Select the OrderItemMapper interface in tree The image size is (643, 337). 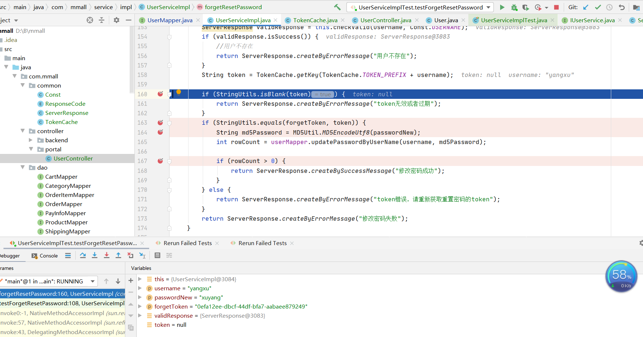pos(69,195)
